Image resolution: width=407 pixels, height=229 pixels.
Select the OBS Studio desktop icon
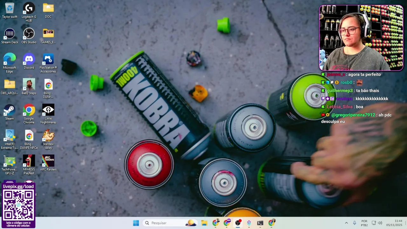coord(29,36)
